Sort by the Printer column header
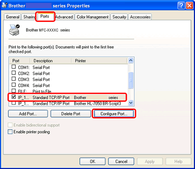Viewport: 195px width, 169px height. [99, 61]
